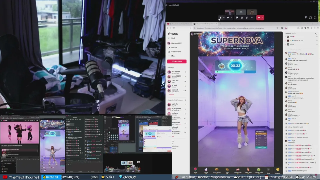Open Creator tools in TikTok sidebar

tap(174, 52)
